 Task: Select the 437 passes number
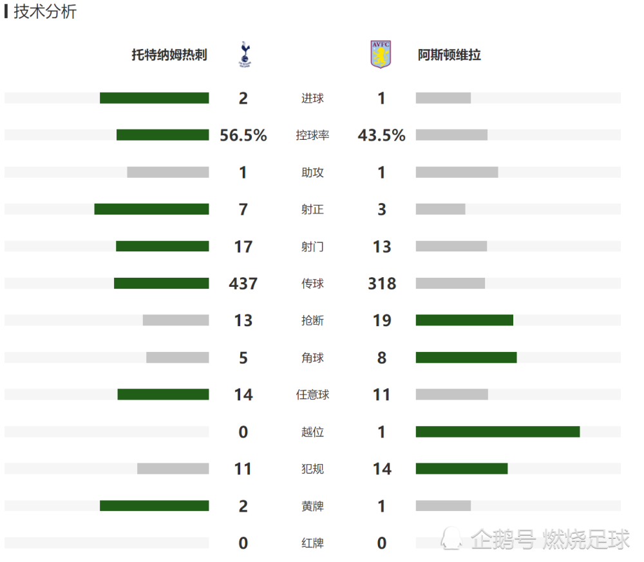(x=243, y=284)
